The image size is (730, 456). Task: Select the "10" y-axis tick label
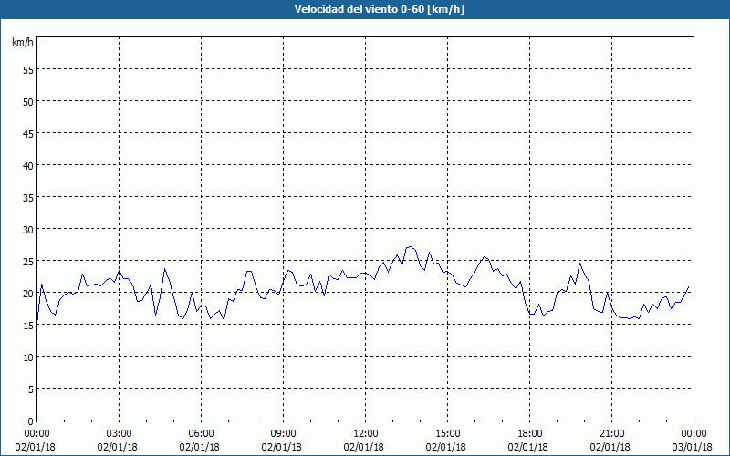click(28, 357)
